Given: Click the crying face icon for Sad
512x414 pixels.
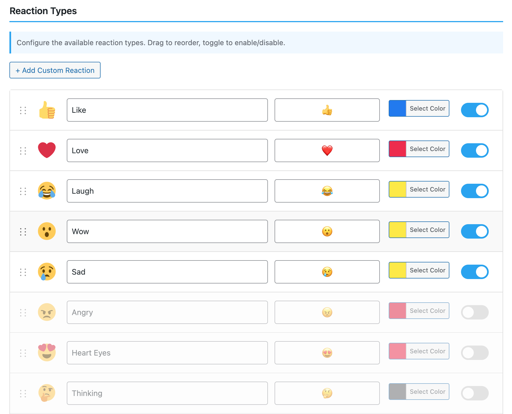Looking at the screenshot, I should pos(47,272).
